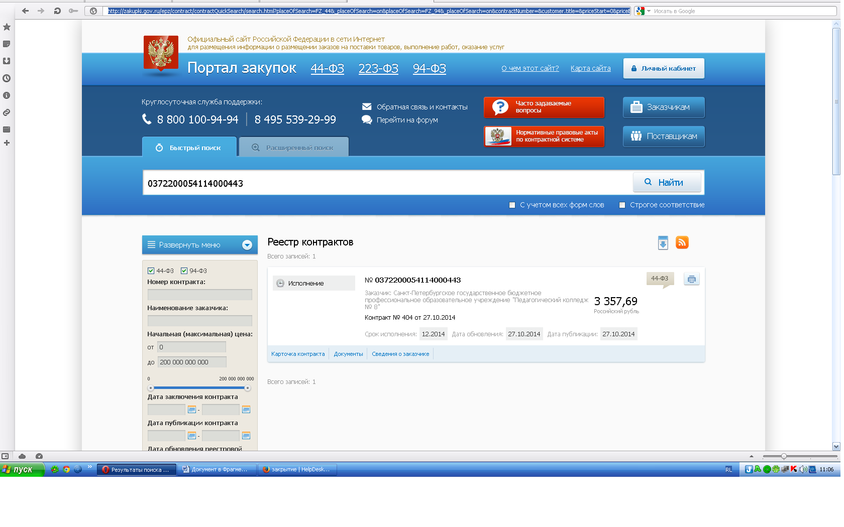This screenshot has height=527, width=844.
Task: Click the download results icon
Action: (x=663, y=243)
